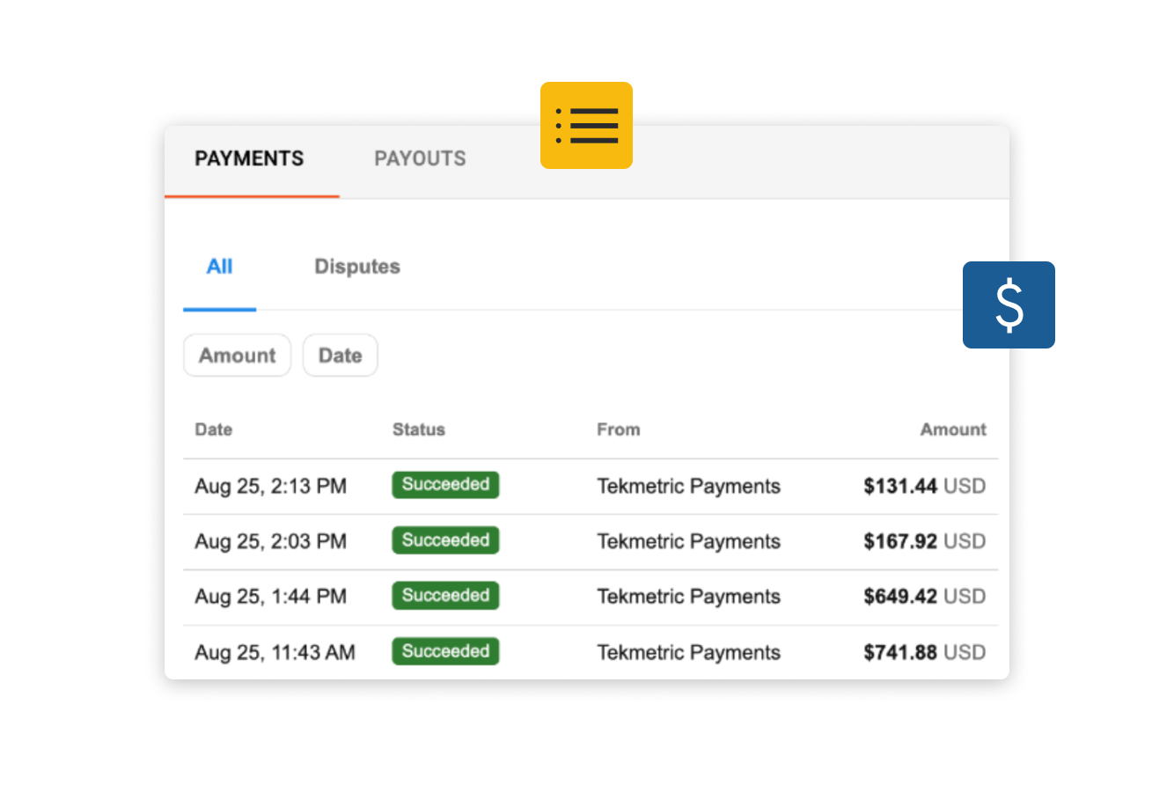Click the yellow list icon
This screenshot has height=807, width=1174.
(586, 125)
